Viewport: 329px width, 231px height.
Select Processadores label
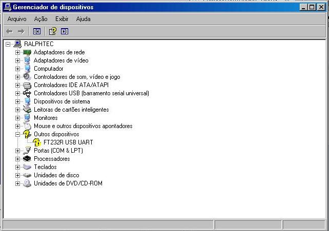pos(52,159)
